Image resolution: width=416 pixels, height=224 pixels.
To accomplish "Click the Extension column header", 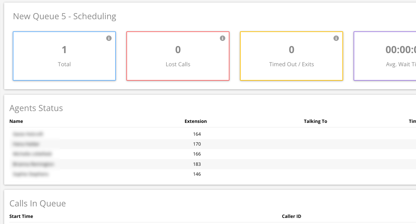I will coord(196,121).
